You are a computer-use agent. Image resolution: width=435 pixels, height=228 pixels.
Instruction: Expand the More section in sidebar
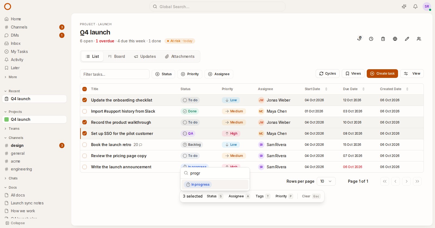pos(11,77)
